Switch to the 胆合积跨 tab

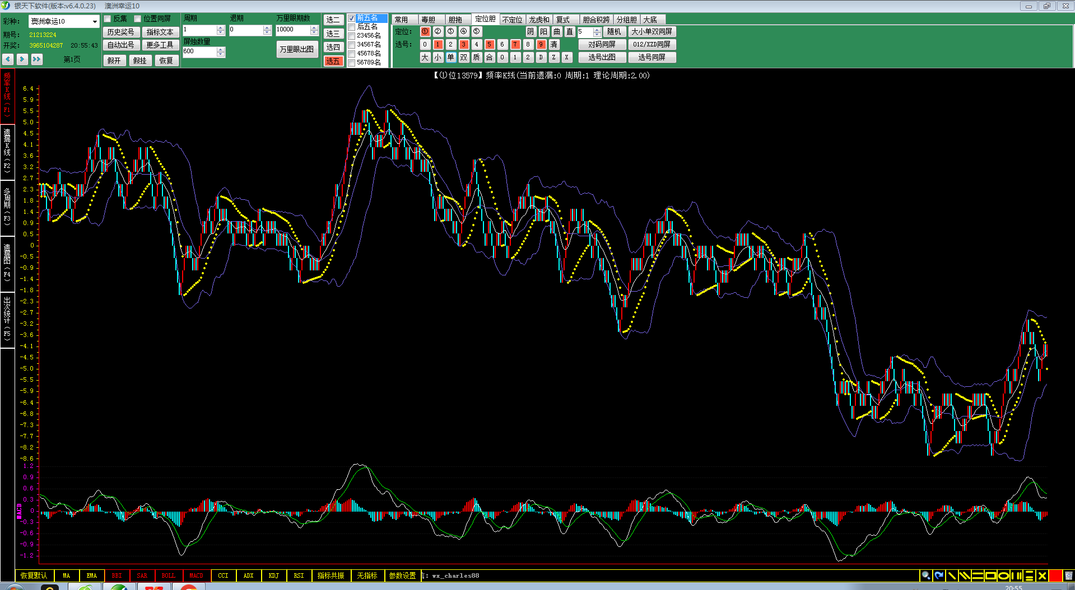point(596,20)
